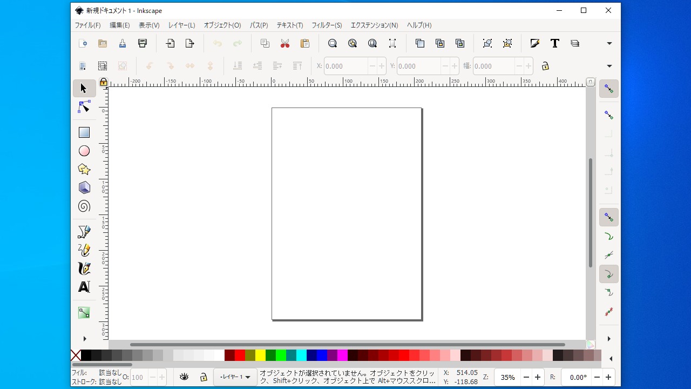This screenshot has width=691, height=389.
Task: Select the Ellipse circle tool
Action: coord(84,151)
